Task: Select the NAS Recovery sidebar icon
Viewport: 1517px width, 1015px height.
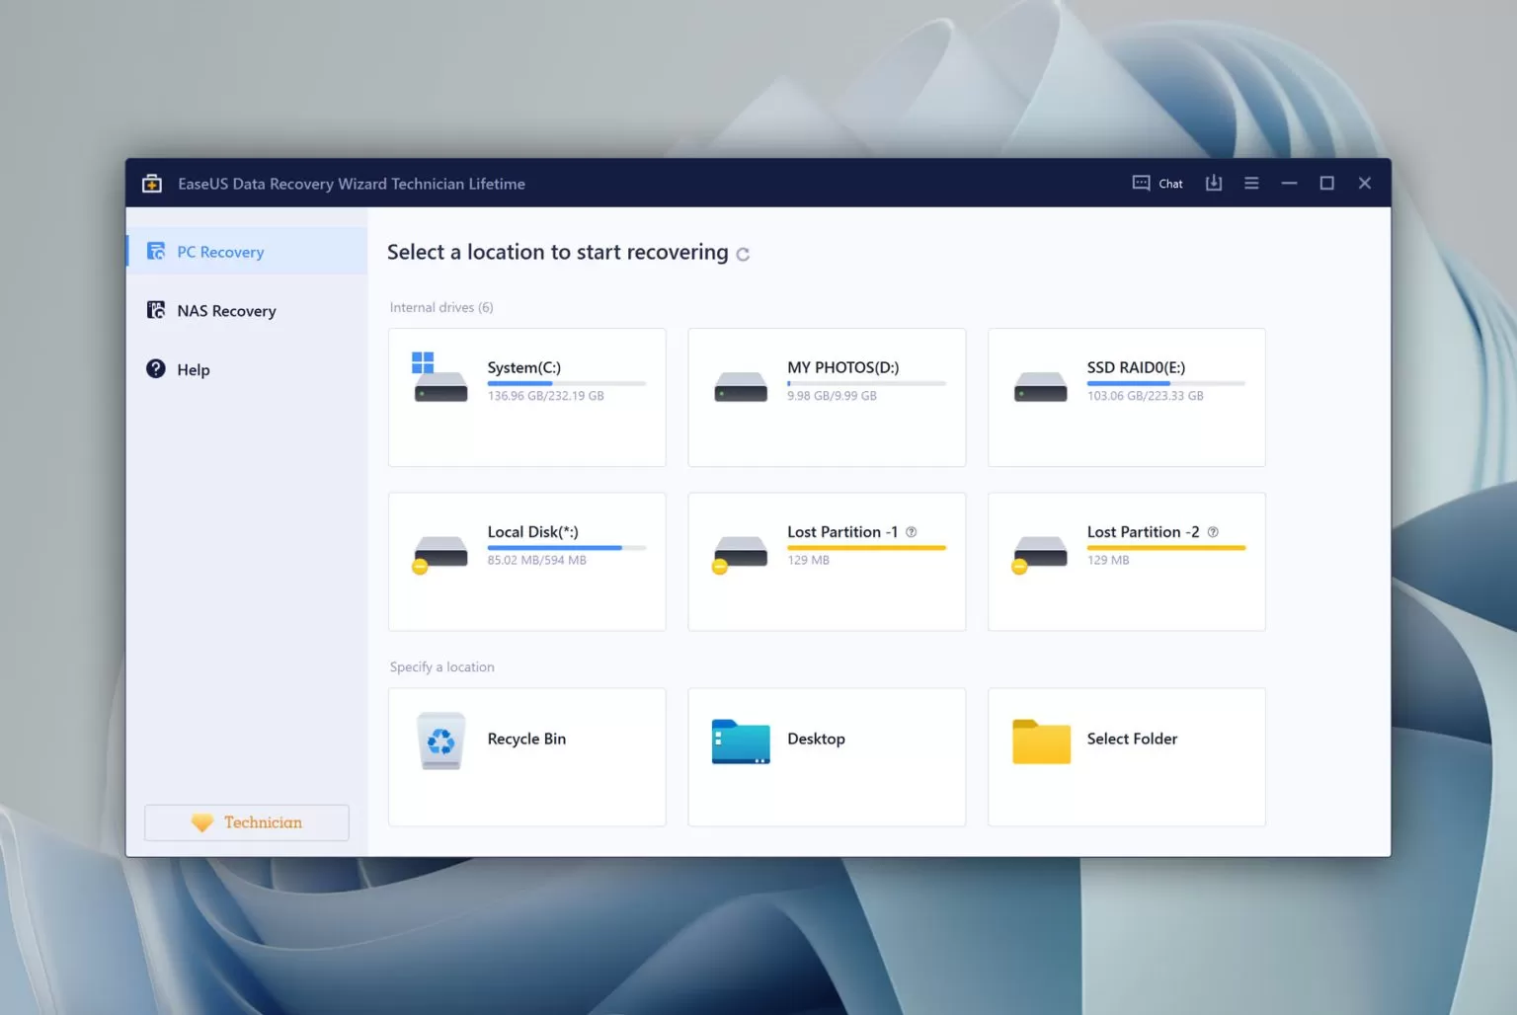Action: click(x=156, y=310)
